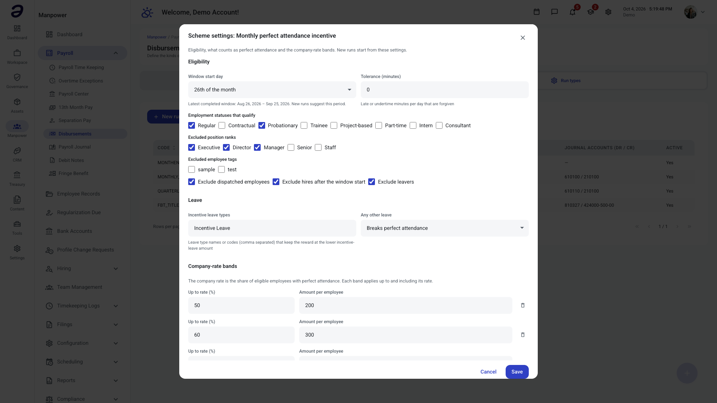Open the gear settings icon in header
The image size is (717, 403).
pyautogui.click(x=608, y=12)
